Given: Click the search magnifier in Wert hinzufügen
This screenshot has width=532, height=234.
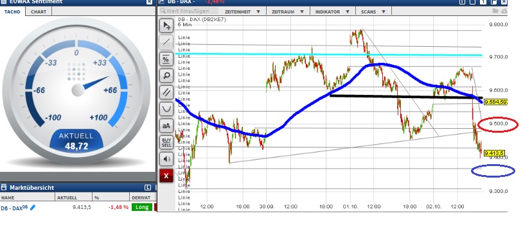Looking at the screenshot, I should pos(163,11).
